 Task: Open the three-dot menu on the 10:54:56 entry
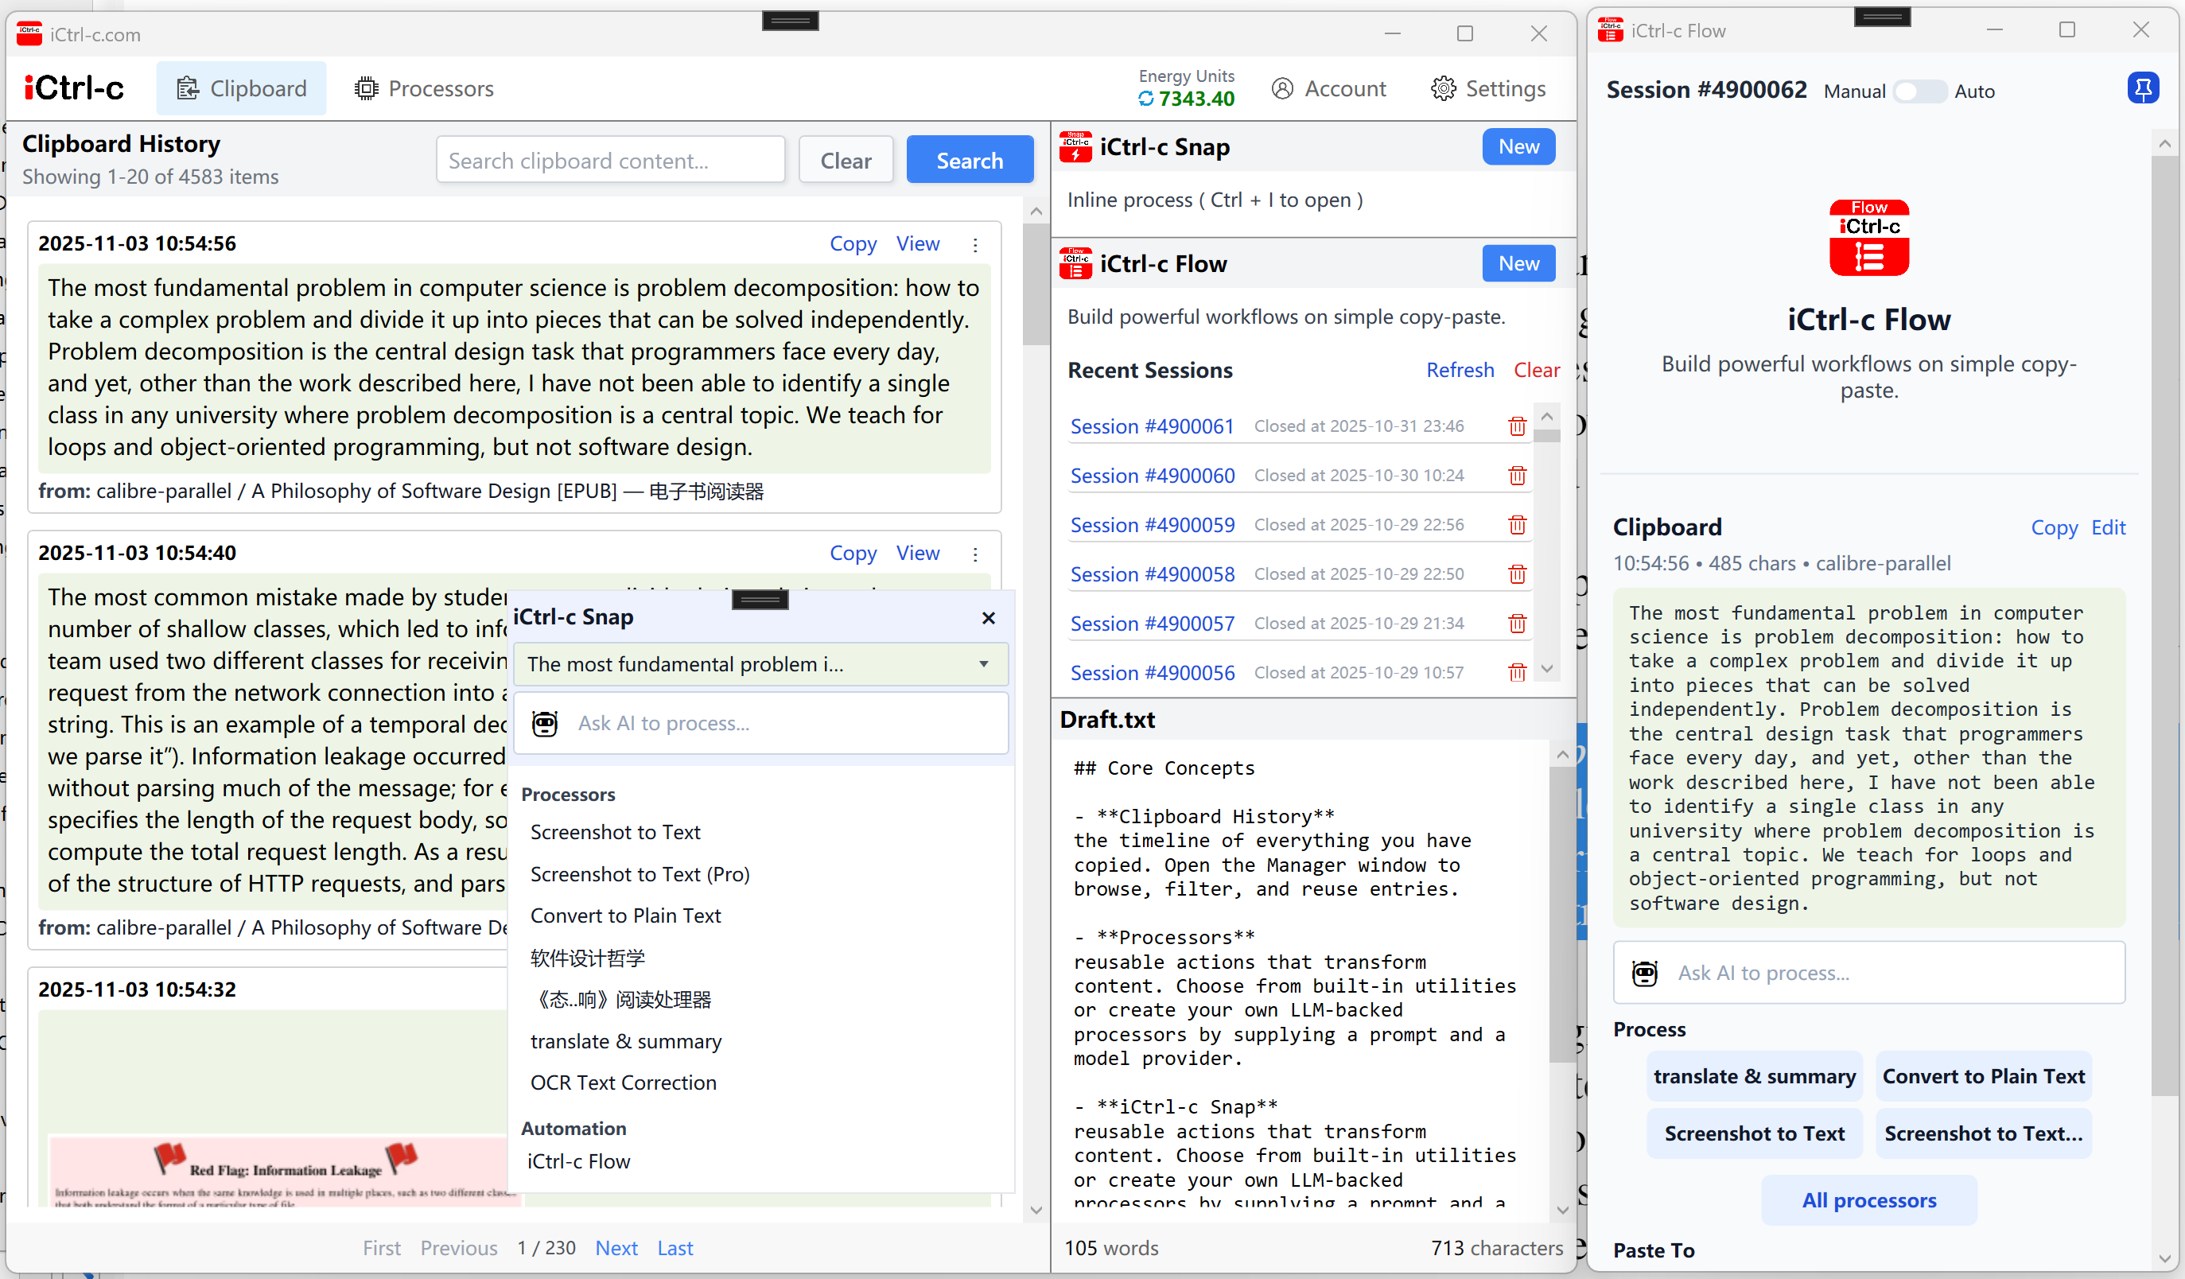pos(976,244)
